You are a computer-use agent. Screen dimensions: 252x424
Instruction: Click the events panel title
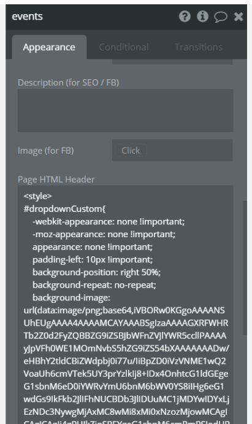27,17
